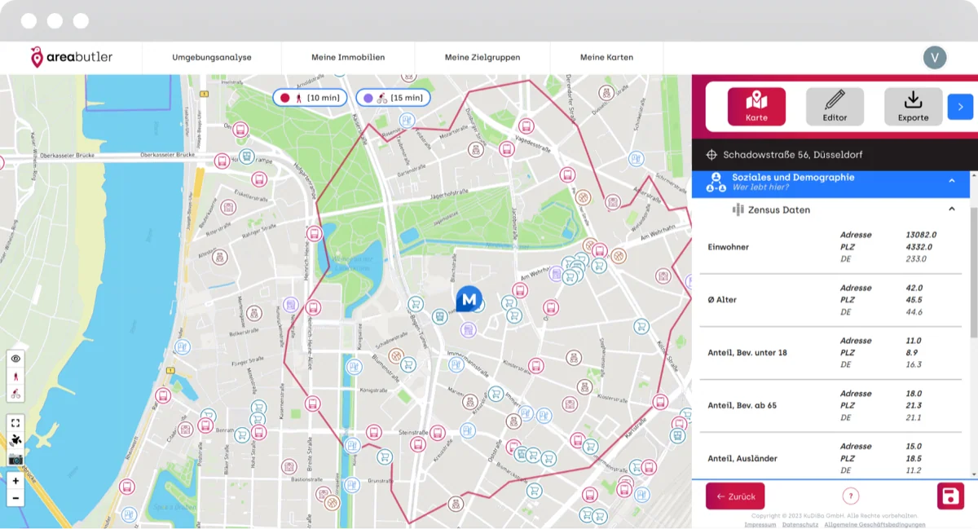Click the question mark help icon

point(850,496)
